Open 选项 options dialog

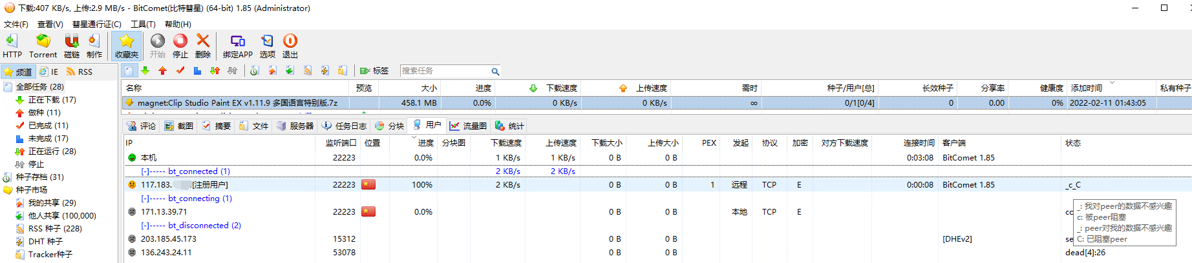coord(268,46)
